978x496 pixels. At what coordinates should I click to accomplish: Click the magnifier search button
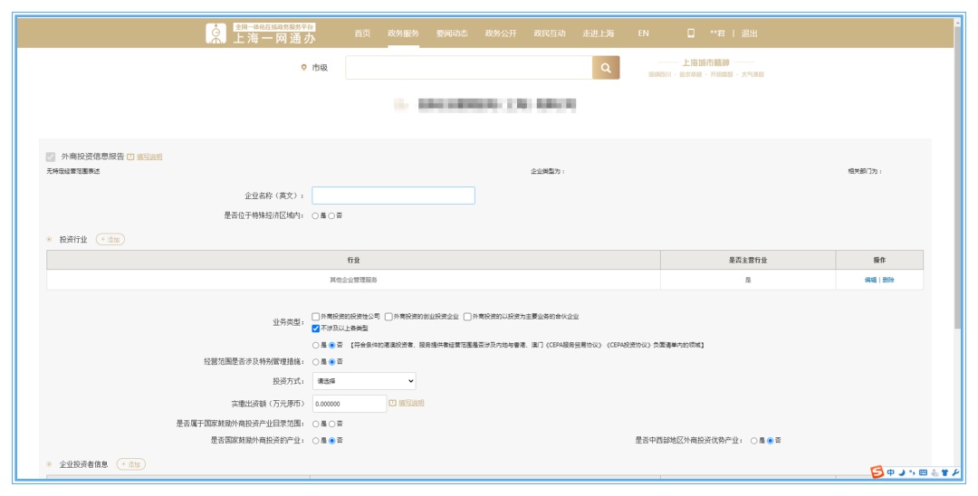click(606, 67)
